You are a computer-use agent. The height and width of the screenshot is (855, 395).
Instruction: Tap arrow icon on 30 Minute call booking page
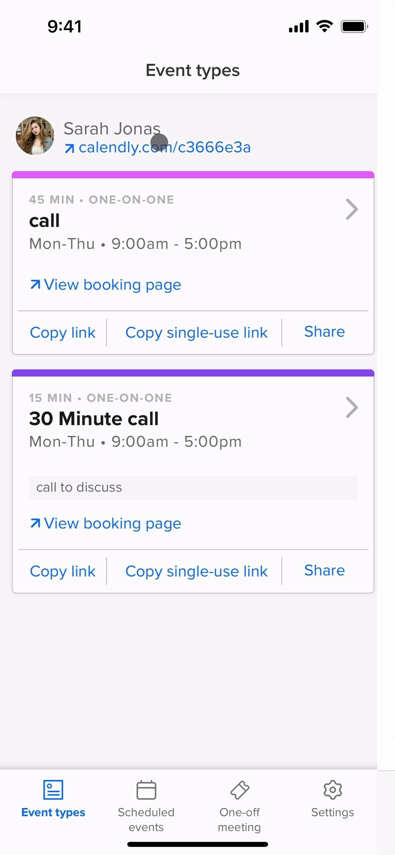click(35, 523)
